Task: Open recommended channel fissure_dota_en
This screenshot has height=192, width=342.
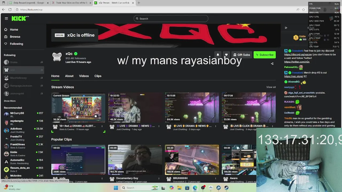Action: click(x=23, y=169)
